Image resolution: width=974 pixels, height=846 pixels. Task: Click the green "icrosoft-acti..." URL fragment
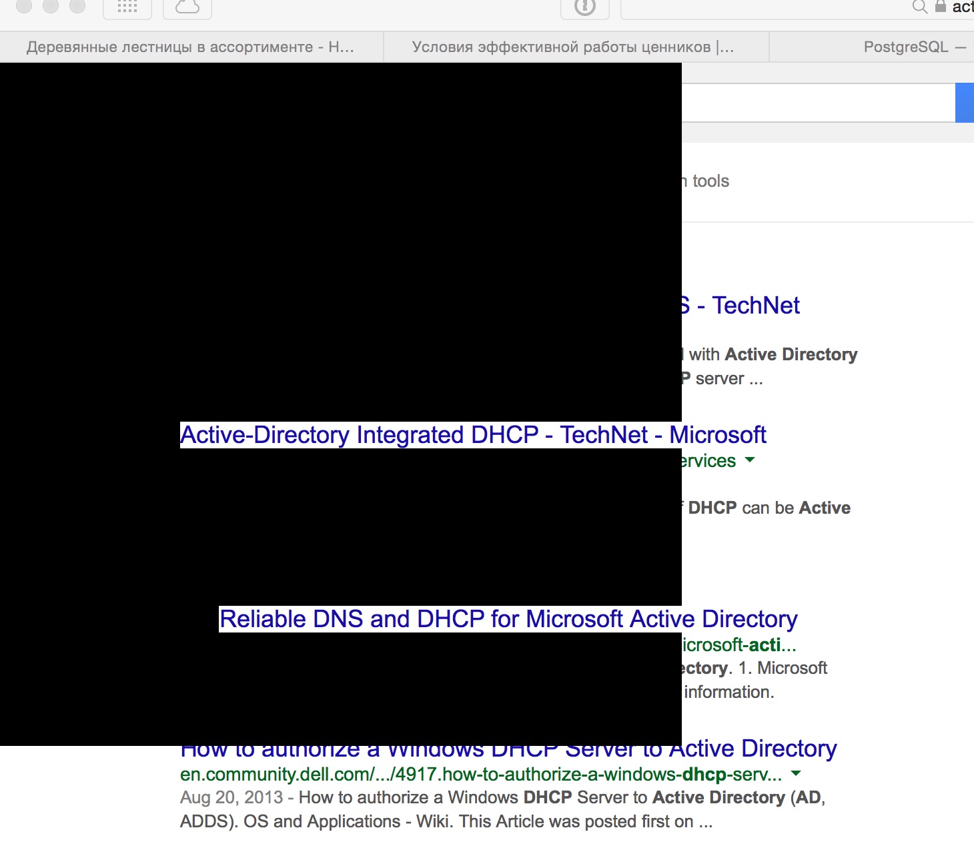(x=739, y=645)
